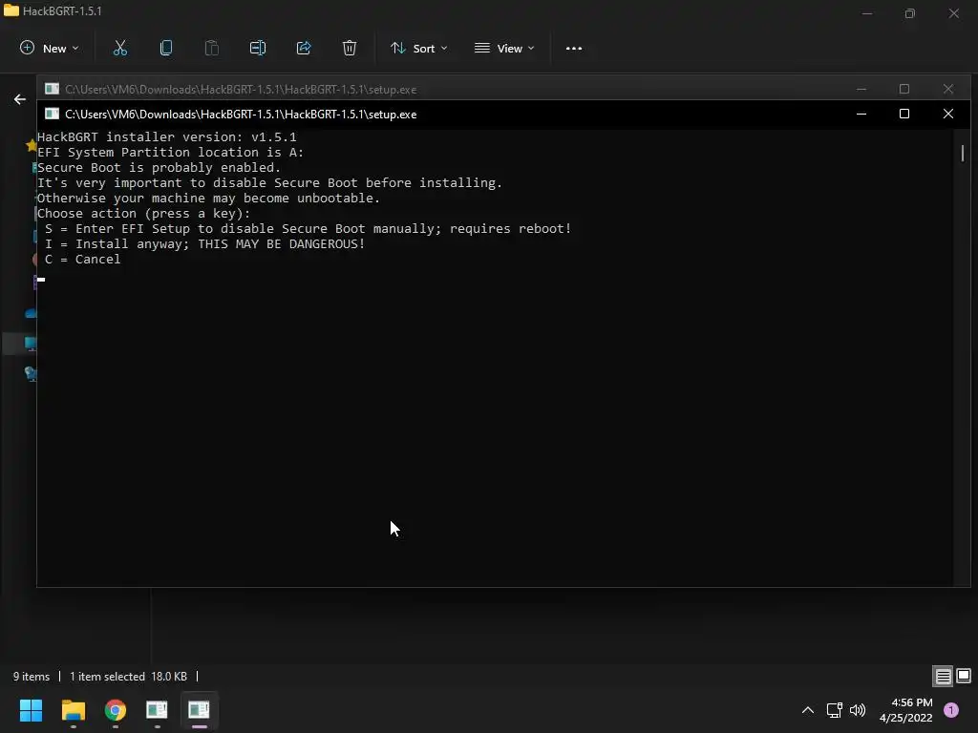
Task: Select the first setup.exe console taskbar icon
Action: (158, 710)
